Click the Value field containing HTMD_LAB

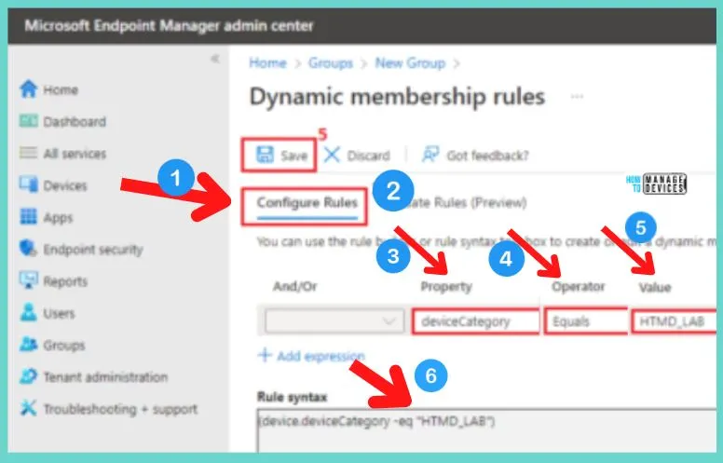click(x=674, y=321)
